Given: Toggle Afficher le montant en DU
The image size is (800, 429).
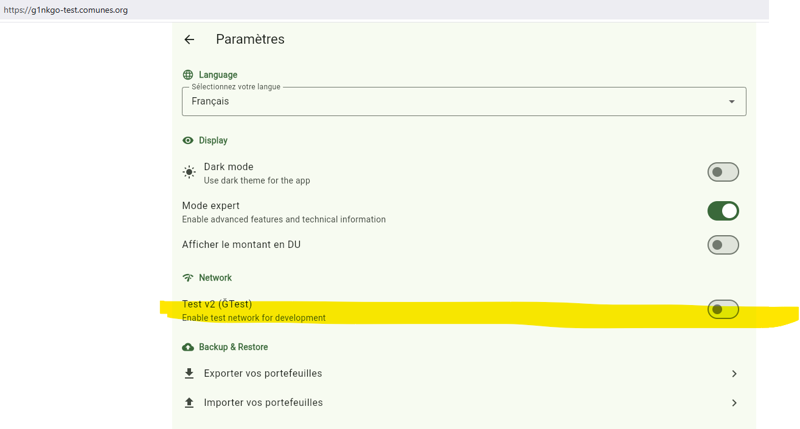Looking at the screenshot, I should point(723,245).
